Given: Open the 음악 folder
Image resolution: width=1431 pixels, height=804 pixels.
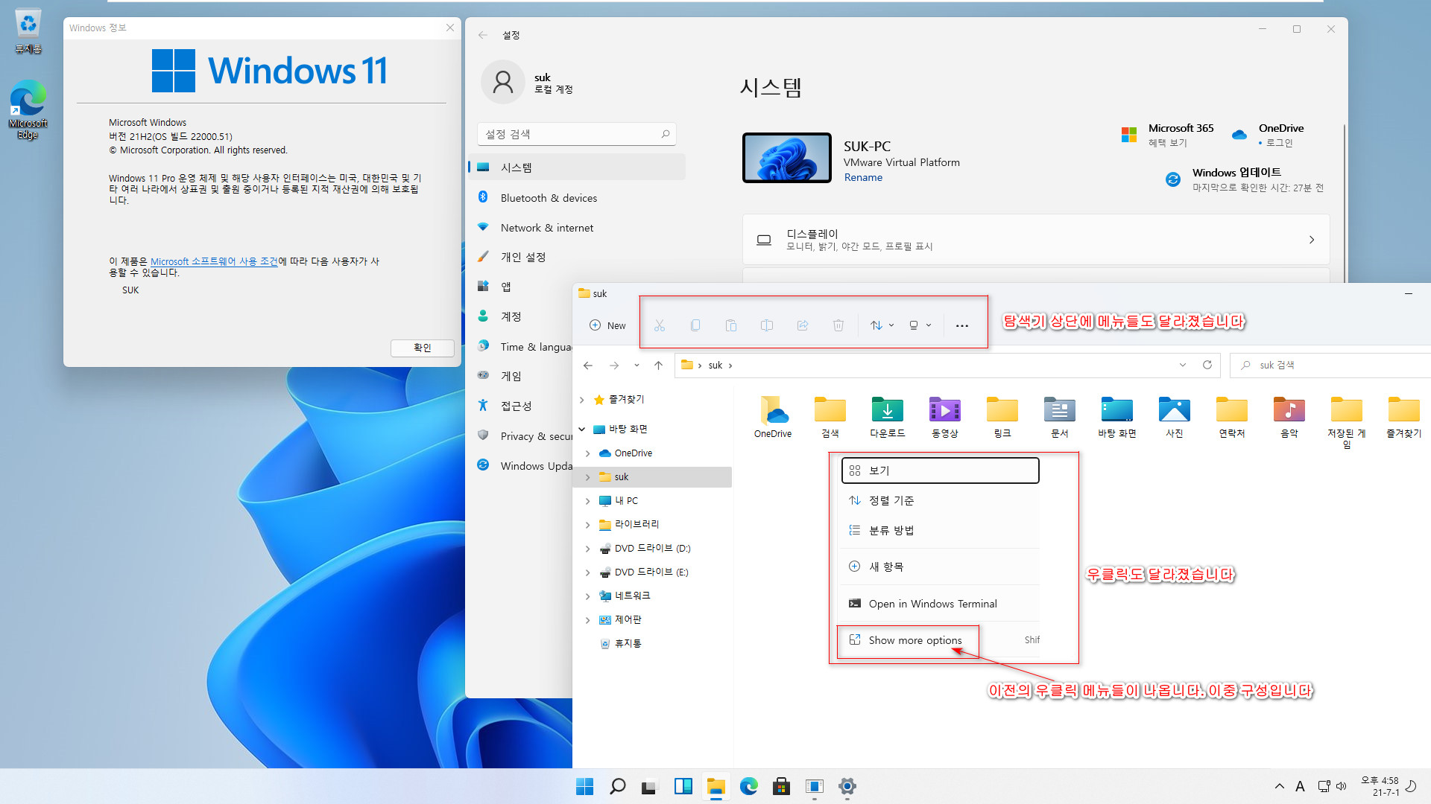Looking at the screenshot, I should tap(1289, 417).
